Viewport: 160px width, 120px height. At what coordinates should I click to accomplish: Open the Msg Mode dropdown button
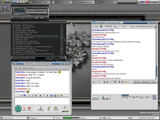[x=145, y=82]
